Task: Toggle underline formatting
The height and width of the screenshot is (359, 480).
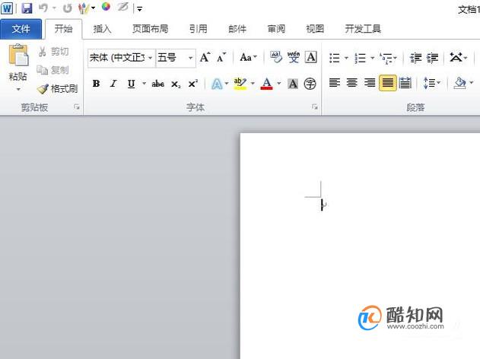Action: [x=132, y=83]
